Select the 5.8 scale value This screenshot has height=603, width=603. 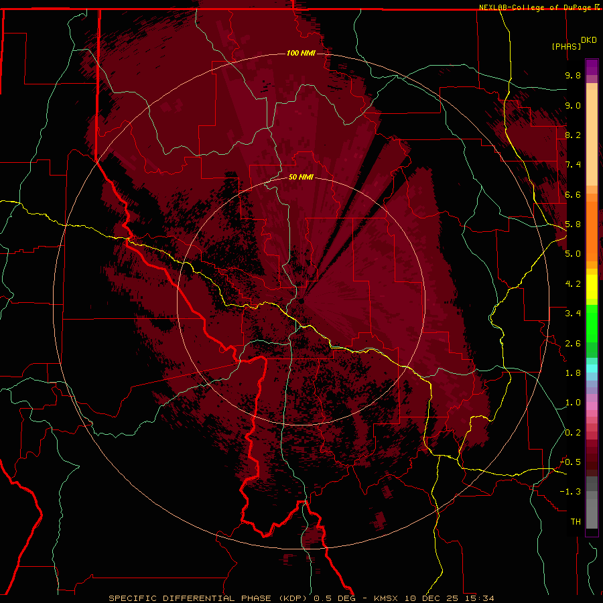click(573, 224)
